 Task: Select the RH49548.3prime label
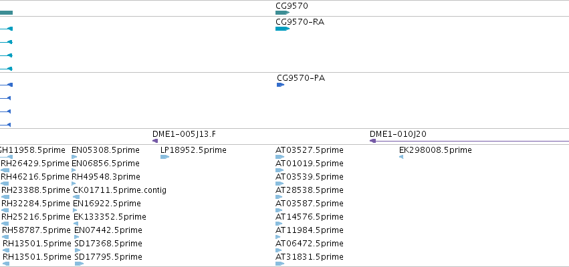pyautogui.click(x=106, y=177)
